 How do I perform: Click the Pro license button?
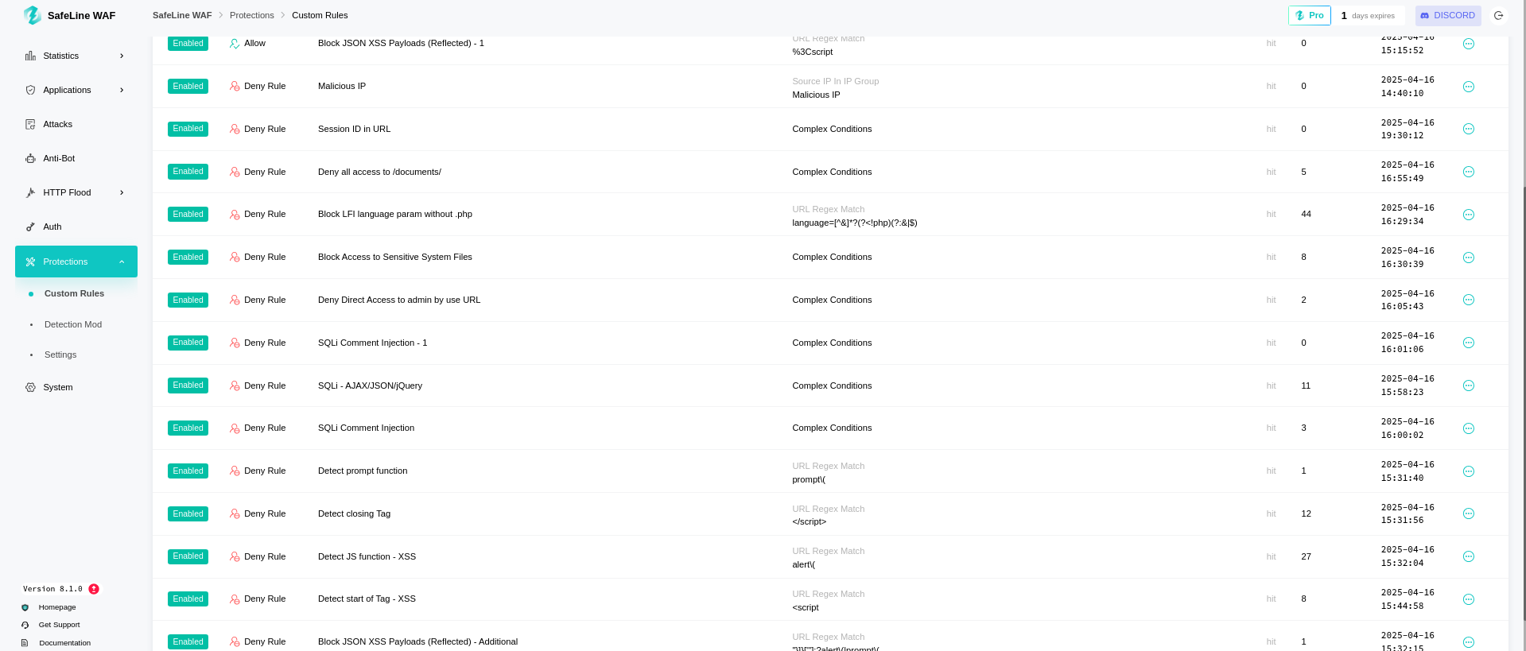(1309, 15)
